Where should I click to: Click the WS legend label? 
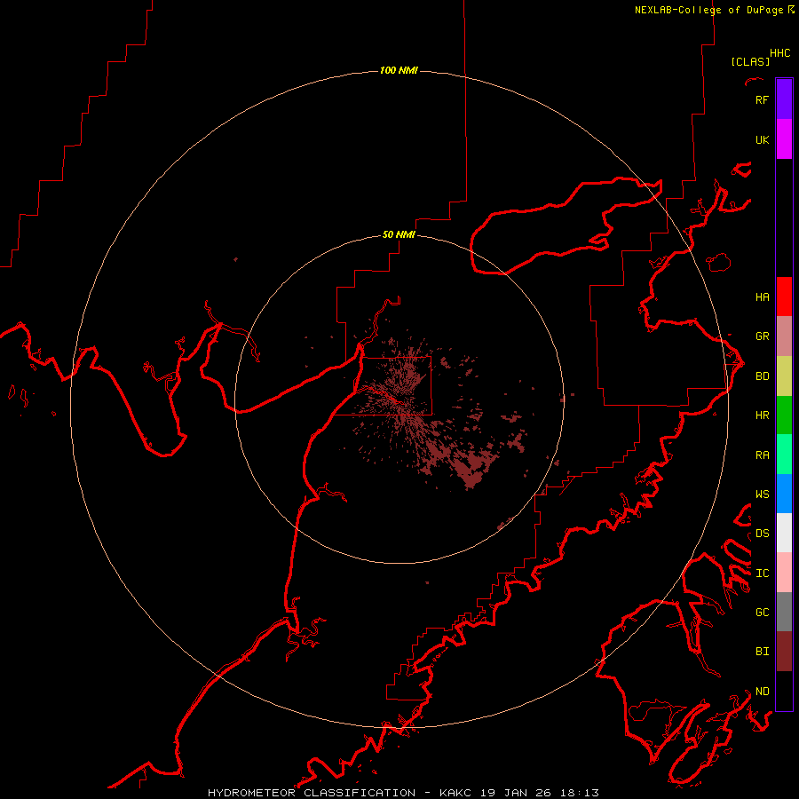click(x=762, y=494)
